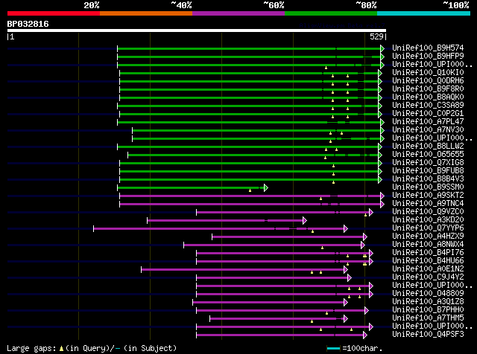Click the green alignment bar of UniRef100_Q7XIG8

[x=249, y=164]
